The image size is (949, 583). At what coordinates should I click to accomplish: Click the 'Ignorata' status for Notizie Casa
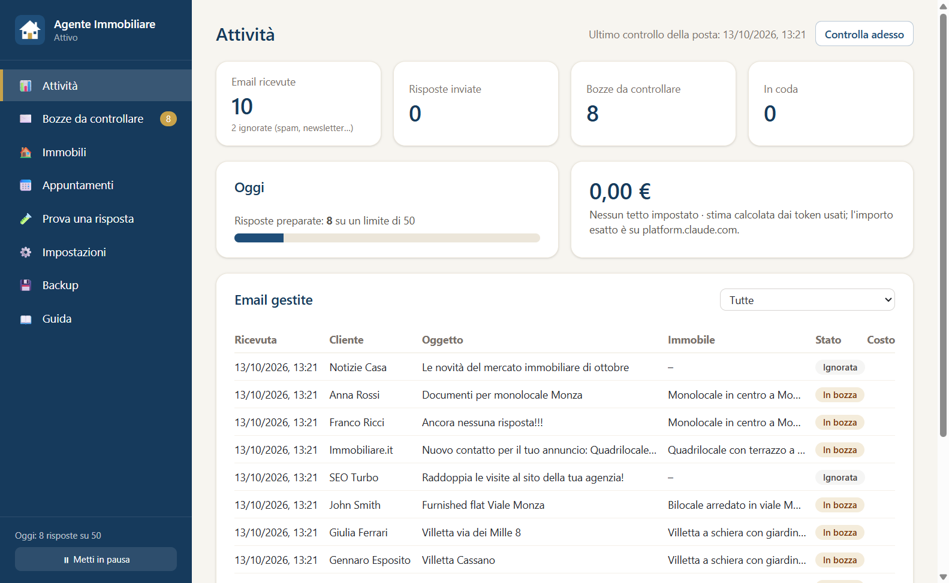[840, 368]
